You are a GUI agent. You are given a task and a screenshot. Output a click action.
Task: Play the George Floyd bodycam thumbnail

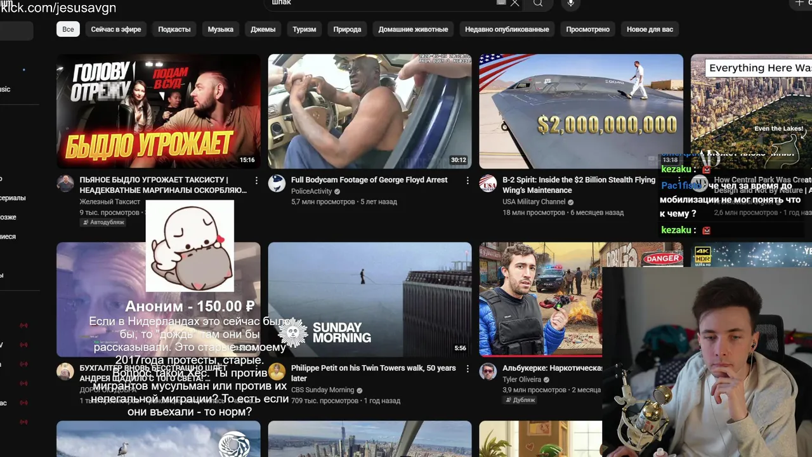(x=370, y=111)
